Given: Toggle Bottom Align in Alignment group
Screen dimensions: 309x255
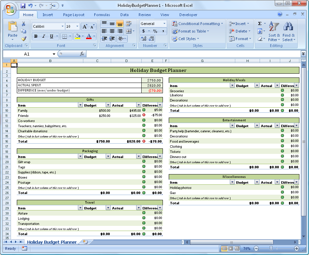Looking at the screenshot, I should (120, 24).
